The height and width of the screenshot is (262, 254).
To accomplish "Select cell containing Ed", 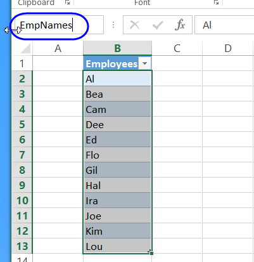I will pos(117,140).
